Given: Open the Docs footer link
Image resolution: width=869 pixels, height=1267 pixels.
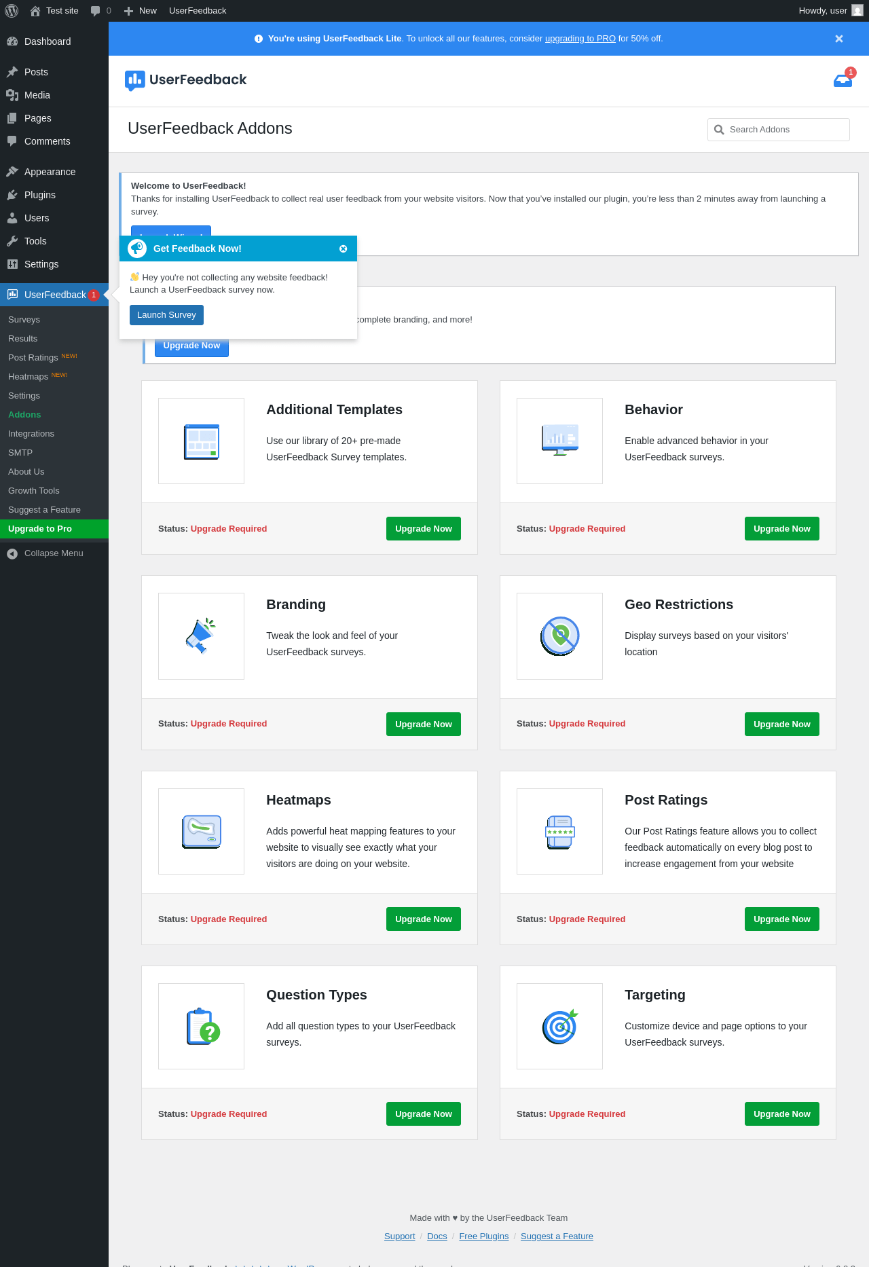Looking at the screenshot, I should [x=437, y=1236].
